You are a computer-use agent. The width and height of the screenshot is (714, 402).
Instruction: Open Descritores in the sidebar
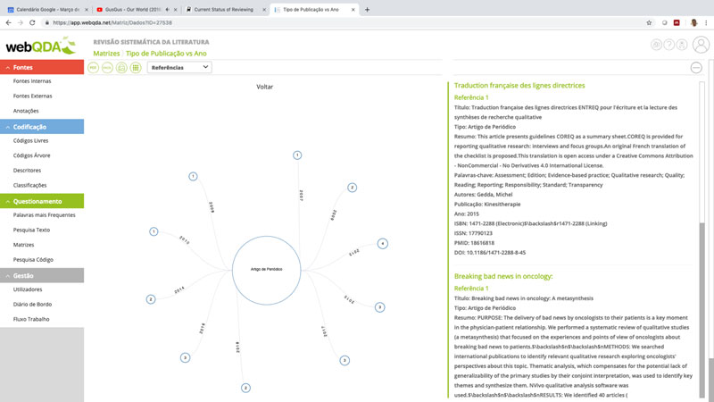tap(27, 171)
